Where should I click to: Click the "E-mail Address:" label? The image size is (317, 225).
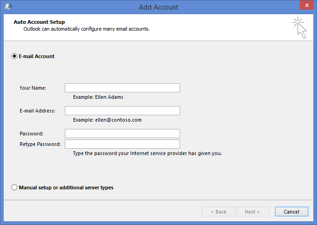point(37,111)
